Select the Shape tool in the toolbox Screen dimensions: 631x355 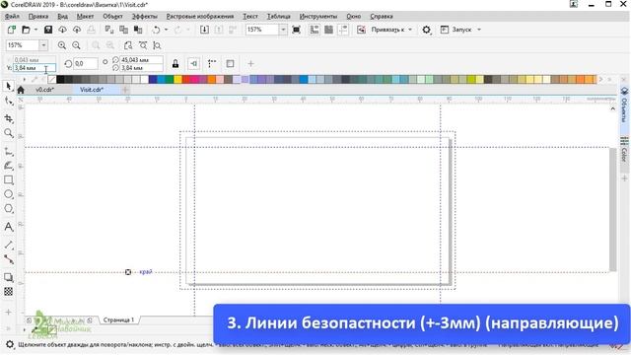click(9, 101)
